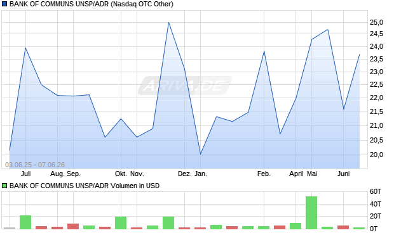Click the price line's lowest point above Jan.
This screenshot has width=394, height=235.
click(x=201, y=154)
